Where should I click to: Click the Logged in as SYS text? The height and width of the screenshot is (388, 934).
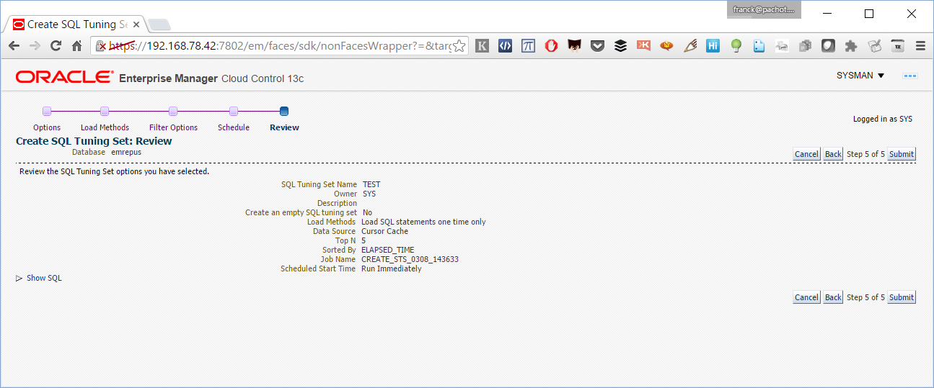click(883, 119)
